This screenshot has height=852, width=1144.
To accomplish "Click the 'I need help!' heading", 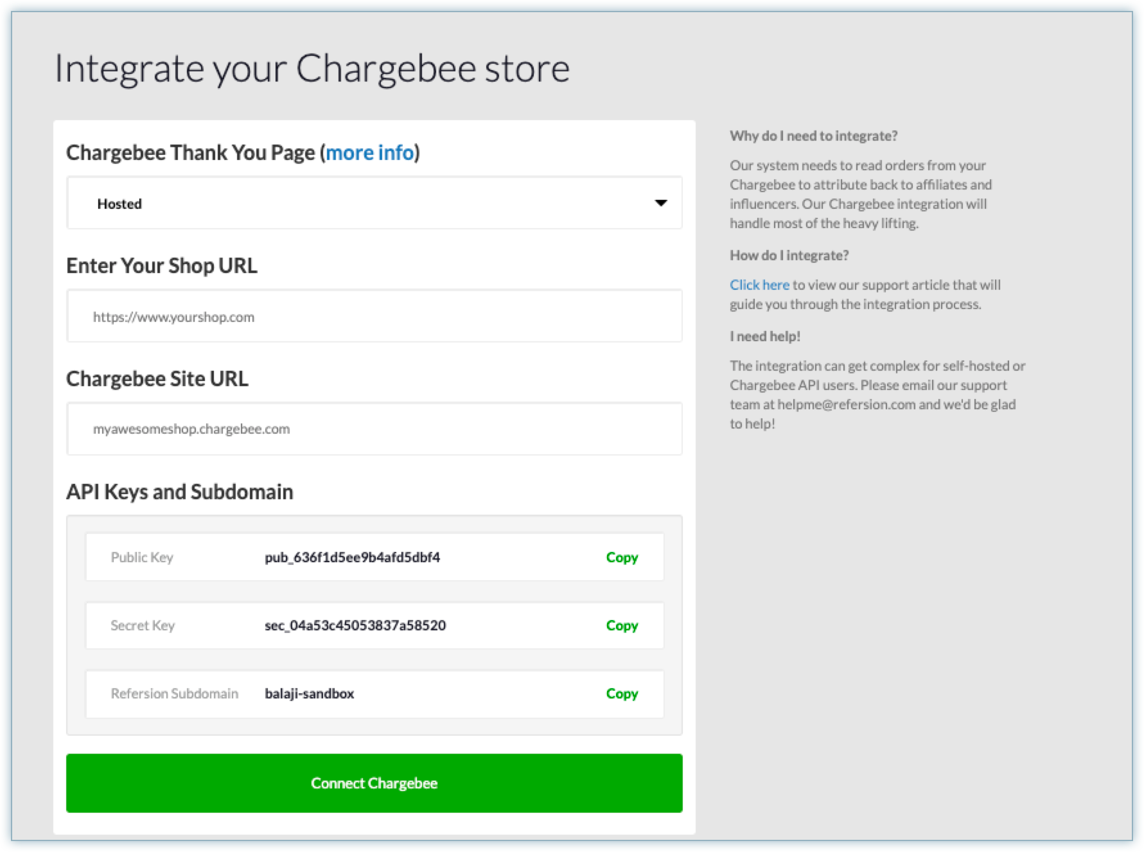I will [x=764, y=336].
